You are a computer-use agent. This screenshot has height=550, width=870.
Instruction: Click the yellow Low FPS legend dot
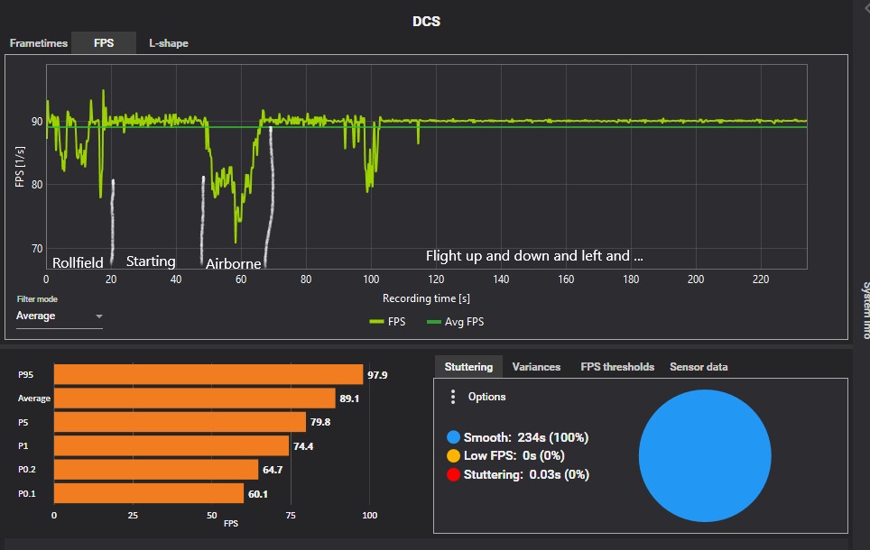(453, 455)
